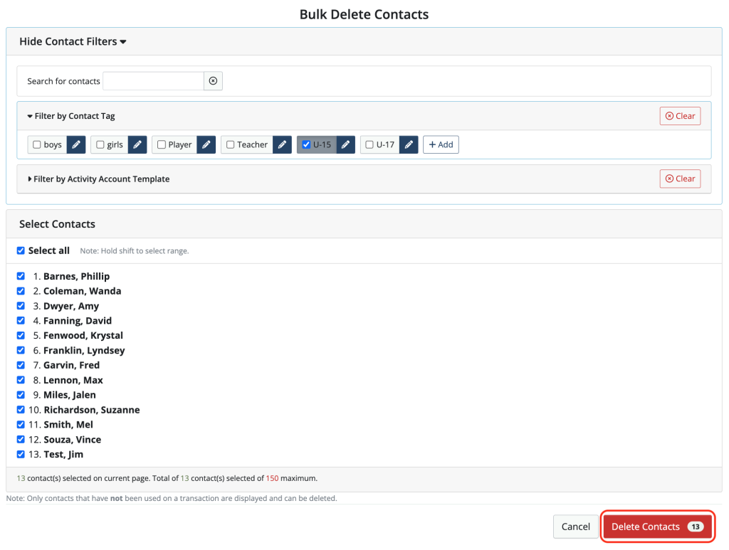Open the U-17 tag editor pencil icon

(408, 144)
